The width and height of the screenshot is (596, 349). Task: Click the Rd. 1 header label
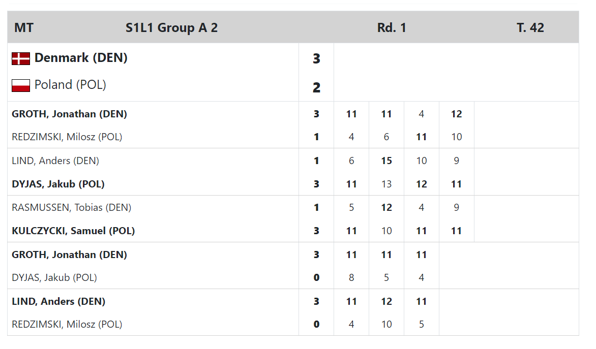(x=392, y=28)
